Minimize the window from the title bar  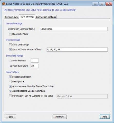pyautogui.click(x=95, y=4)
